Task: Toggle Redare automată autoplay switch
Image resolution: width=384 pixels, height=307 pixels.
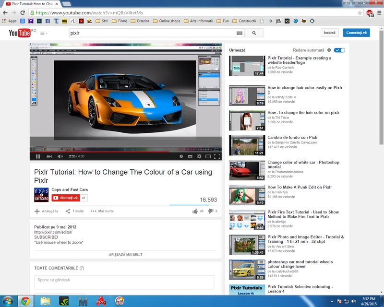Action: tap(340, 50)
